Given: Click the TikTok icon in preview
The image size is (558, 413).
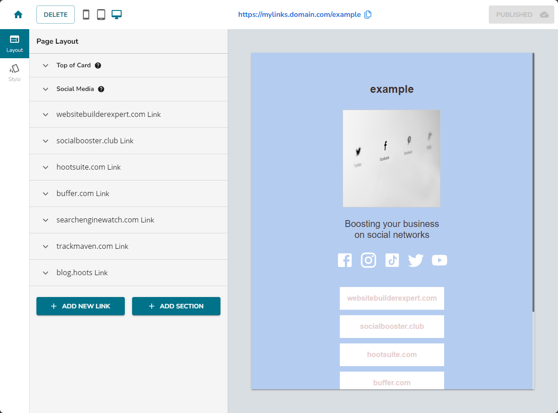Looking at the screenshot, I should tap(392, 260).
